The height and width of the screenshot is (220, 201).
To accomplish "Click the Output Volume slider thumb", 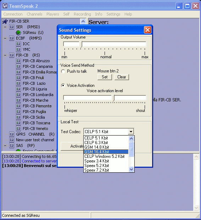I will point(81,44).
